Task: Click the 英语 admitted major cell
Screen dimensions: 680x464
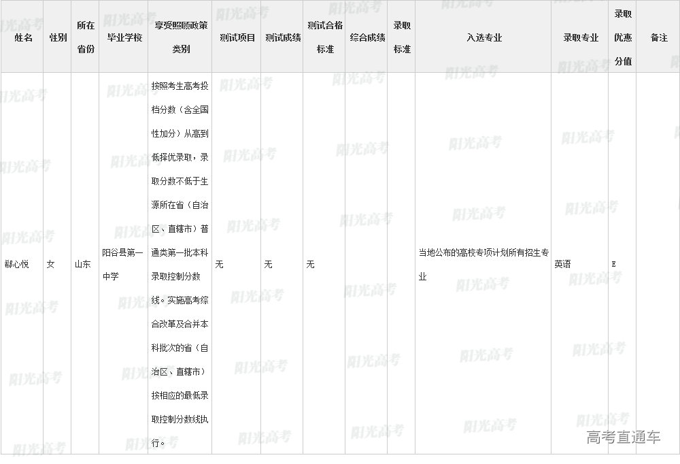Action: pyautogui.click(x=562, y=264)
